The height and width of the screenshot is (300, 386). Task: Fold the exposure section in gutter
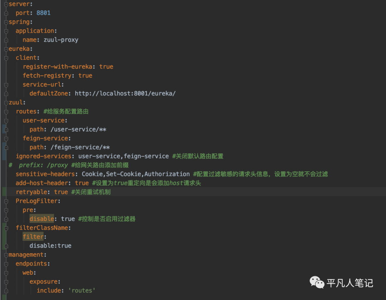click(6, 282)
